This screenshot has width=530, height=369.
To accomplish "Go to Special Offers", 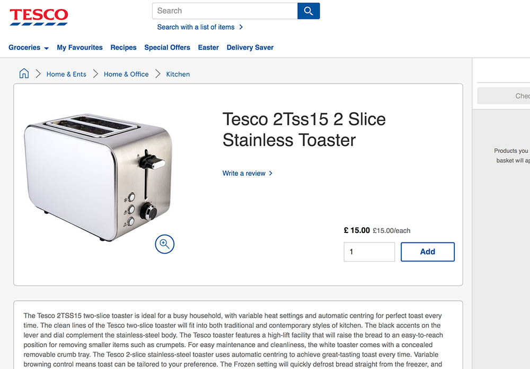I will tap(167, 48).
